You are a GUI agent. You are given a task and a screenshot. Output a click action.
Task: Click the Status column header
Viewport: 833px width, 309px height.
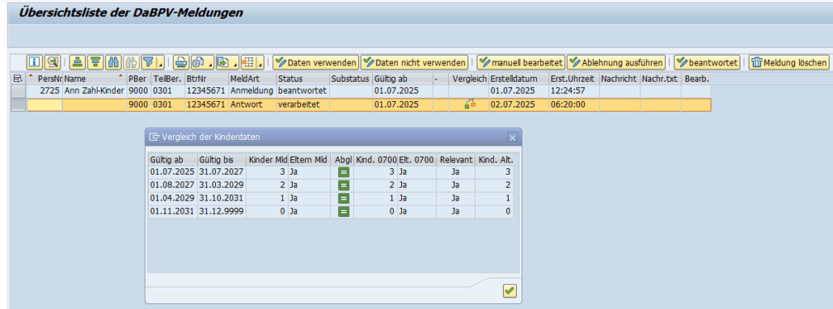click(x=302, y=78)
